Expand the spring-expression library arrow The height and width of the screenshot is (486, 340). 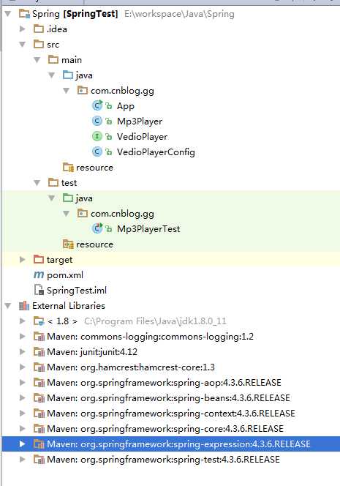tap(22, 444)
